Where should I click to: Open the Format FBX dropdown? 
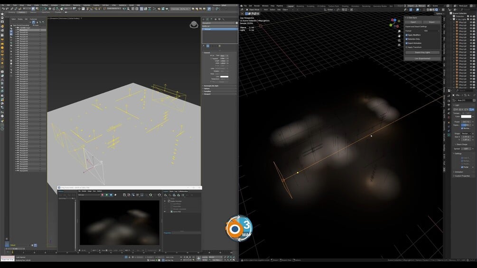(x=431, y=31)
